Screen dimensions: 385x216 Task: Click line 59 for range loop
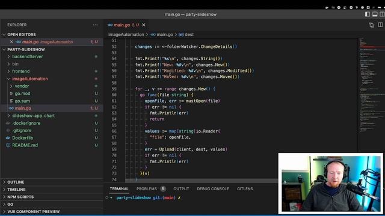pos(175,89)
